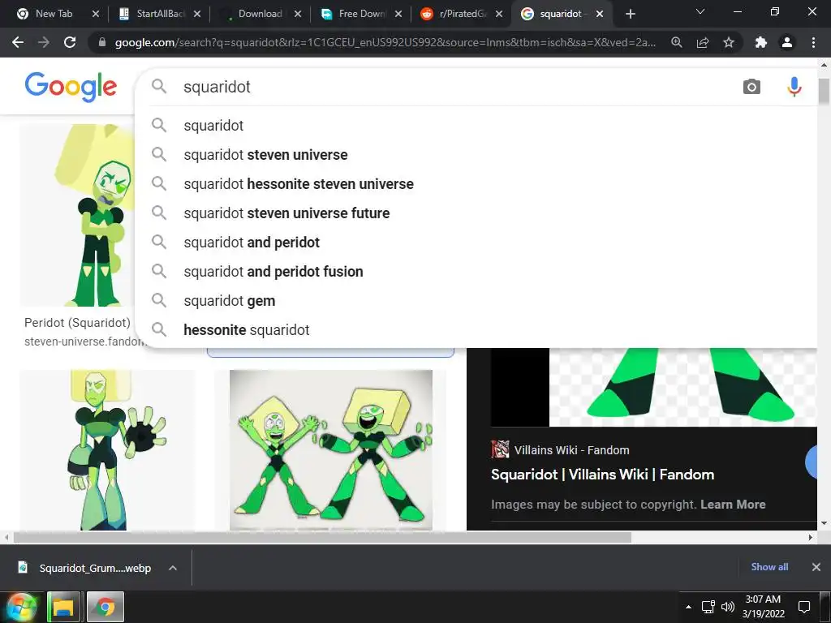Click the vertical scrollbar thumb
The width and height of the screenshot is (831, 623).
824,92
